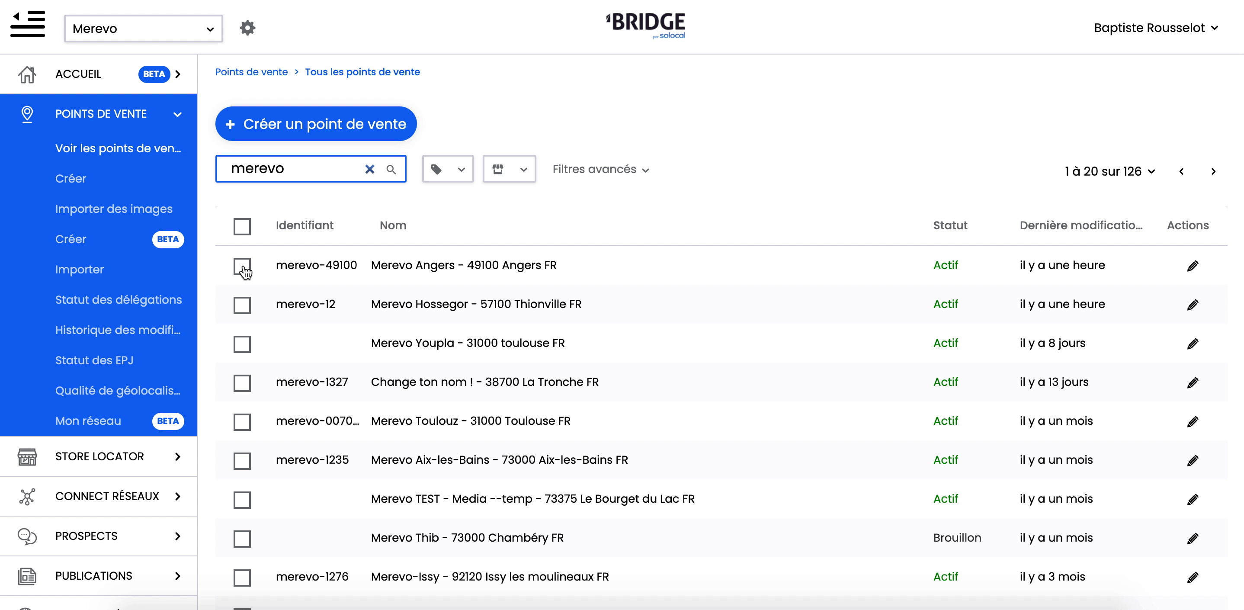Screen dimensions: 1244x610
Task: Go to next results page arrow
Action: click(x=1213, y=171)
